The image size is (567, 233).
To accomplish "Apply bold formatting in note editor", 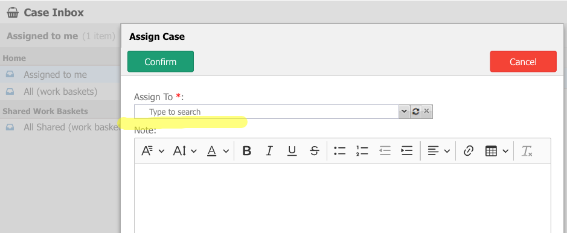I will pos(246,151).
